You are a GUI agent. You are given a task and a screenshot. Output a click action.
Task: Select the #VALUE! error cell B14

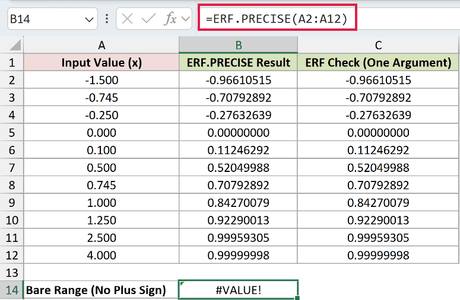[x=238, y=290]
